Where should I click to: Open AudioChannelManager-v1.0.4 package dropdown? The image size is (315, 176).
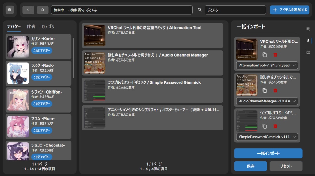[x=267, y=101]
